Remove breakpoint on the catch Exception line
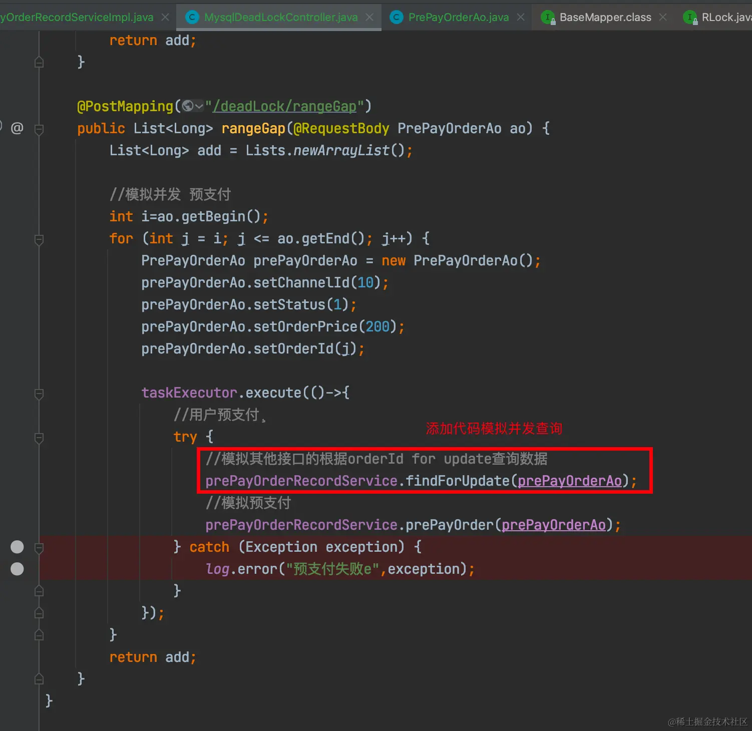 17,547
